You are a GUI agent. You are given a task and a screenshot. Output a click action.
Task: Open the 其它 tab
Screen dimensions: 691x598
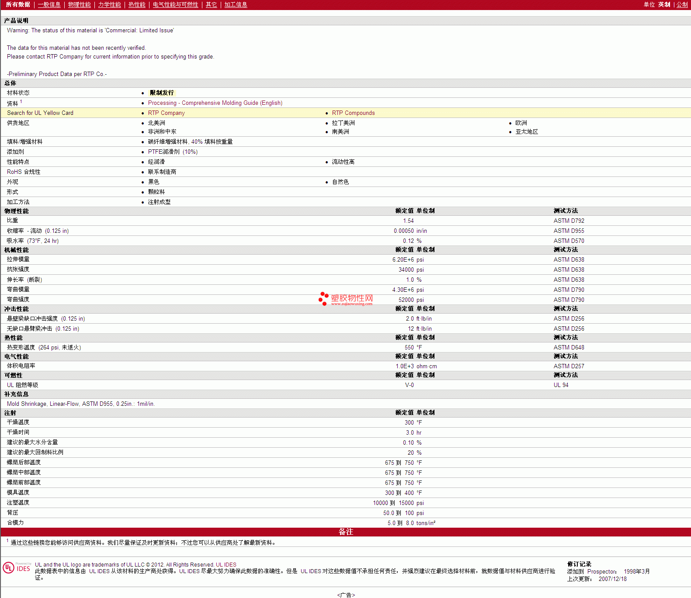pyautogui.click(x=211, y=5)
